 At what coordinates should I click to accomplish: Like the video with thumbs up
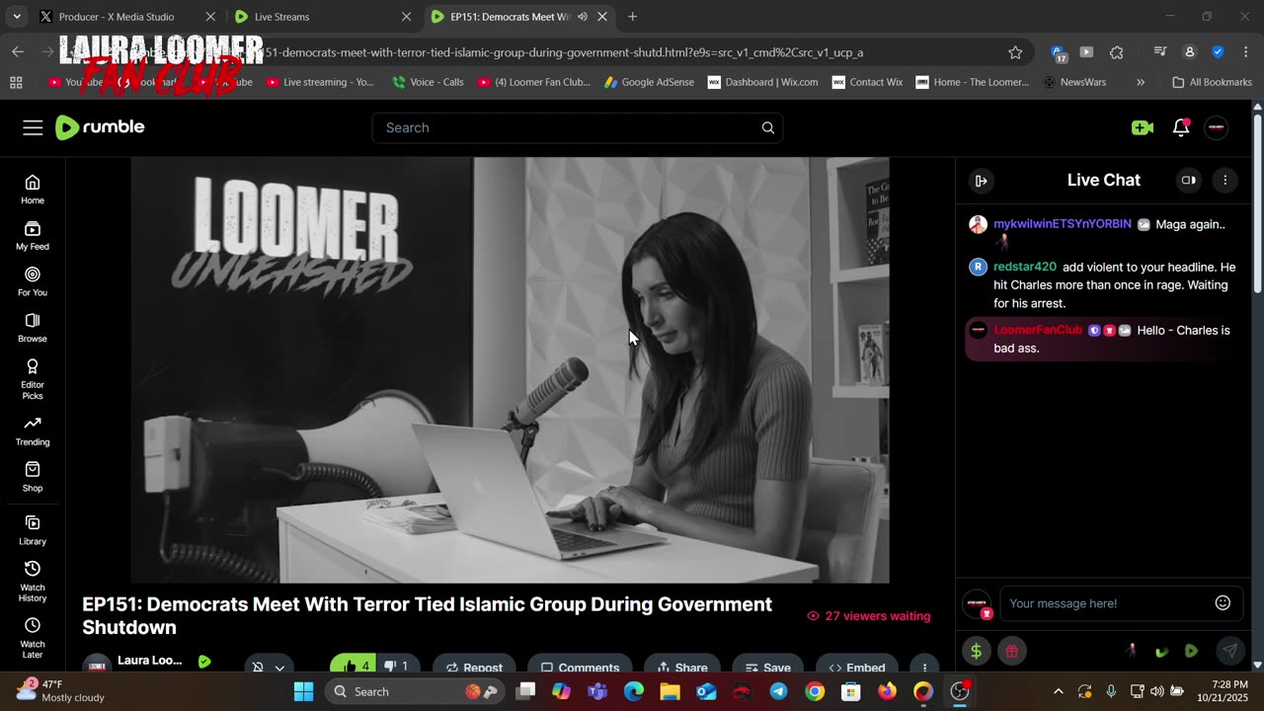[x=355, y=667]
